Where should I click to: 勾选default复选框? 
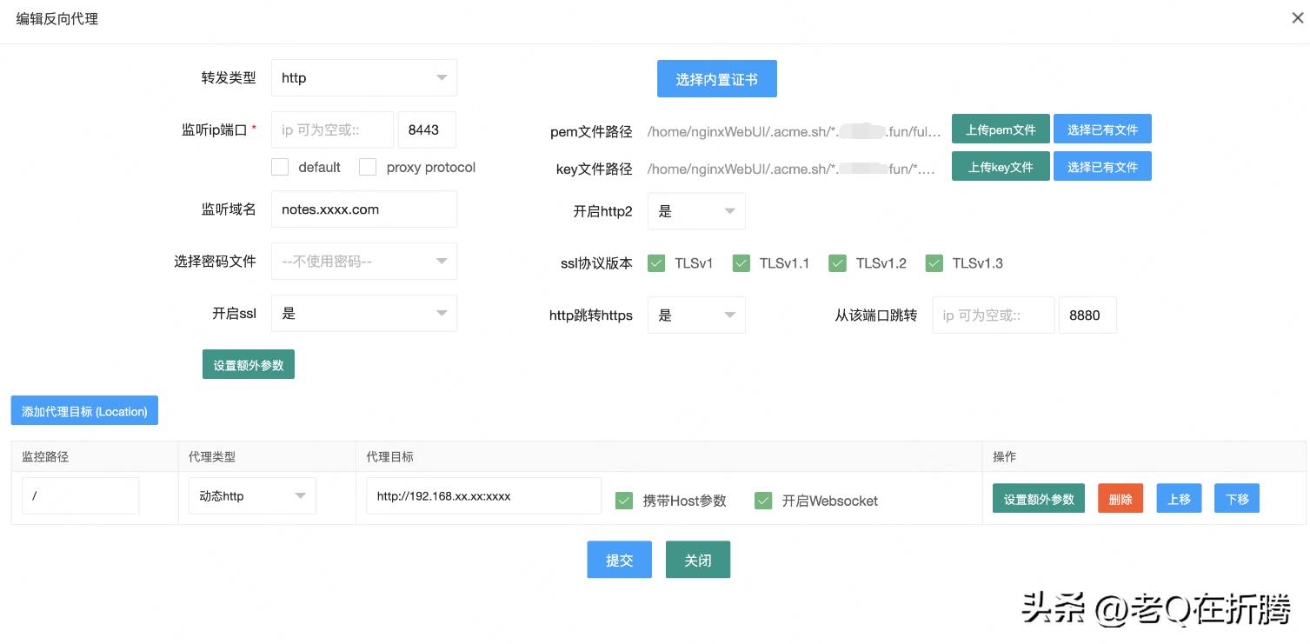280,167
